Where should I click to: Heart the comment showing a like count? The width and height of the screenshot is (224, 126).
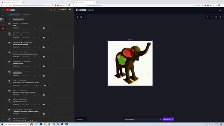(x=45, y=85)
